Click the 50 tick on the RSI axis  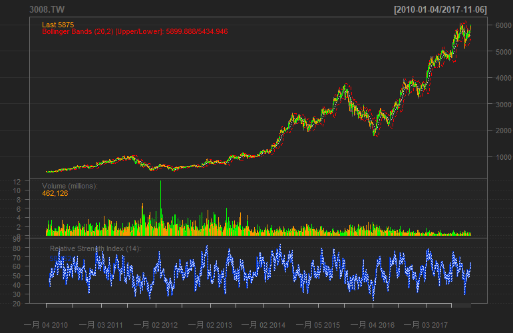(x=35, y=275)
